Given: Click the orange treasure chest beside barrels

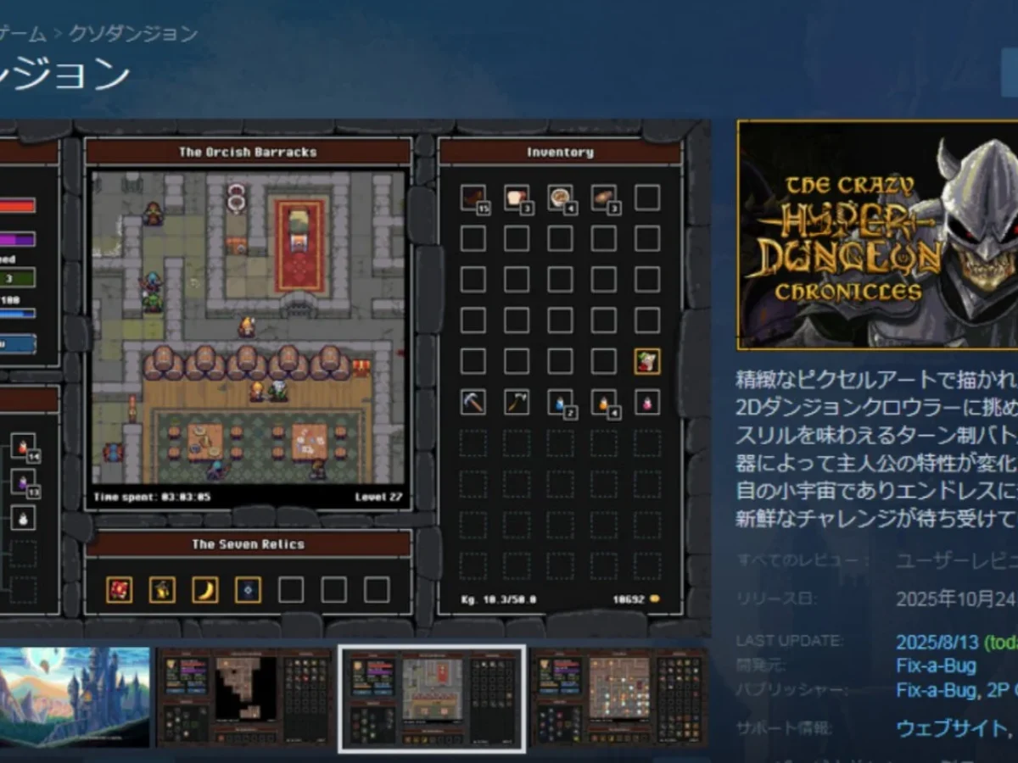Looking at the screenshot, I should click(362, 367).
